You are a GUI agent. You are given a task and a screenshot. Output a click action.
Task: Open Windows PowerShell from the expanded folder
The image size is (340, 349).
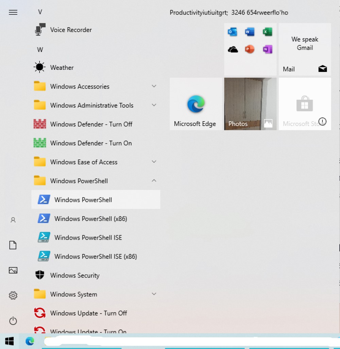tap(96, 200)
